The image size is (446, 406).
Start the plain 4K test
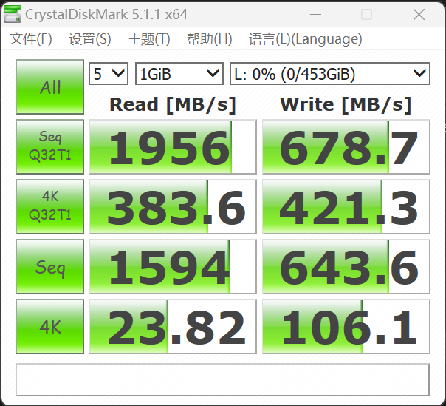pyautogui.click(x=49, y=327)
